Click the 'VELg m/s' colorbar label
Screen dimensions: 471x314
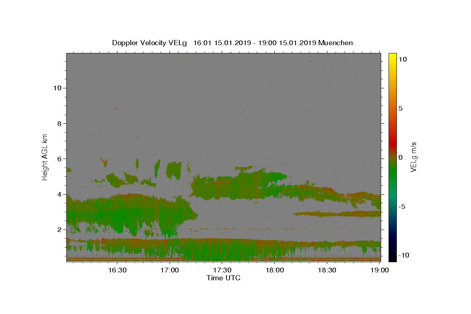pyautogui.click(x=413, y=157)
